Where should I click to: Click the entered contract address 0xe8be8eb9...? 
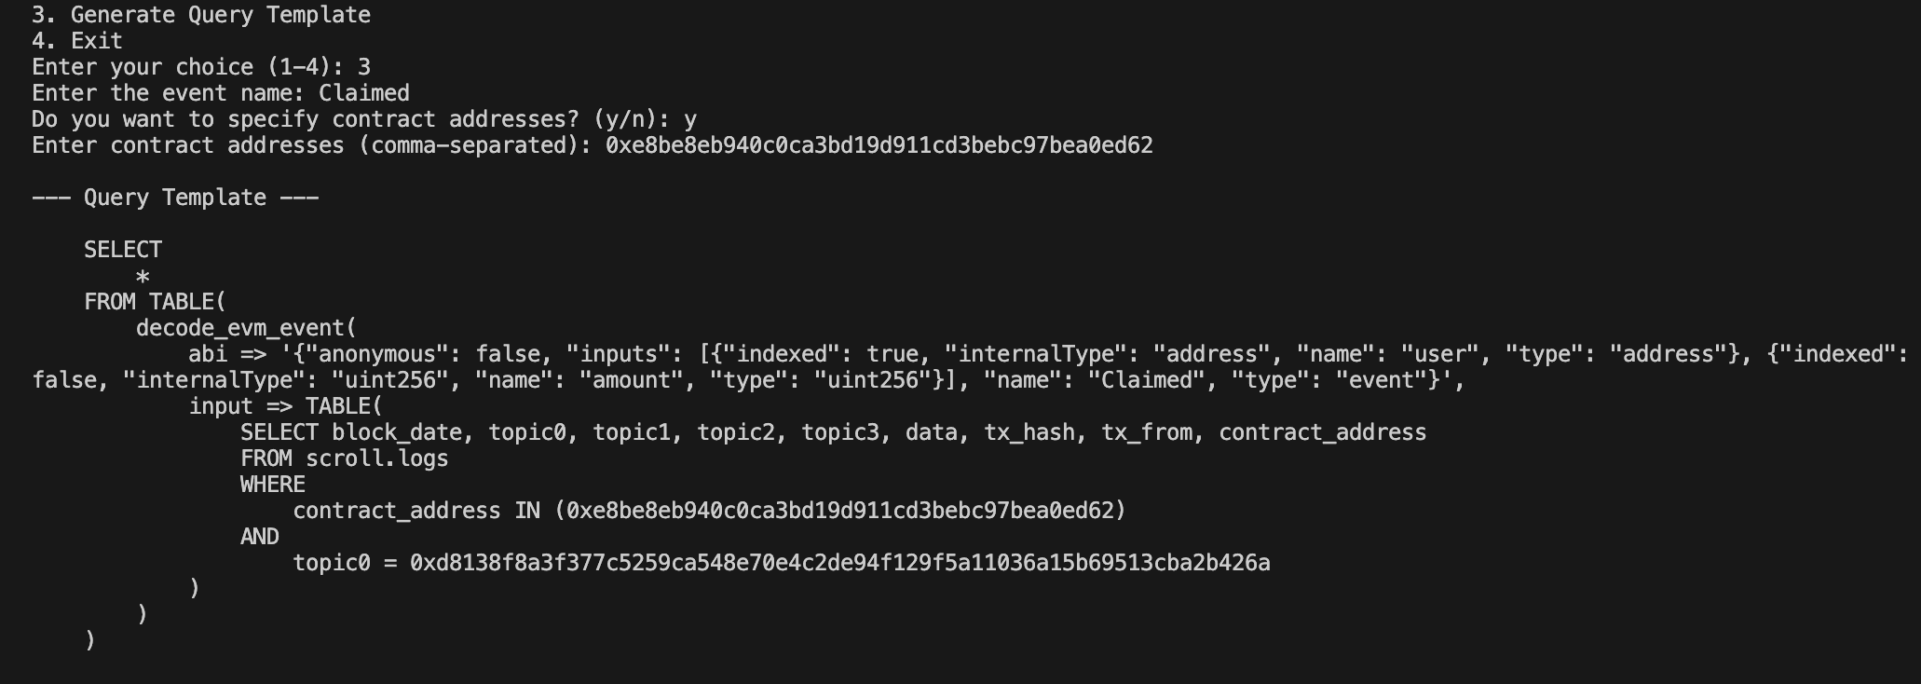pyautogui.click(x=879, y=145)
